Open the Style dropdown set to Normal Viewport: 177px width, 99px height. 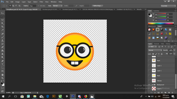point(58,6)
